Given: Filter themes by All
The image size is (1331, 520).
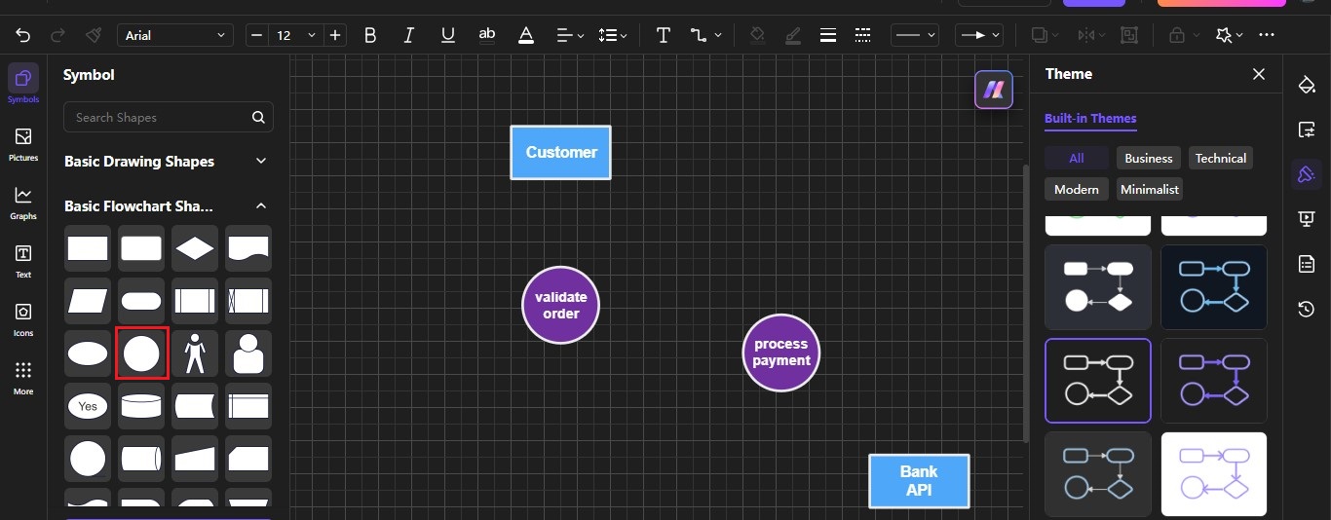Looking at the screenshot, I should (1077, 158).
